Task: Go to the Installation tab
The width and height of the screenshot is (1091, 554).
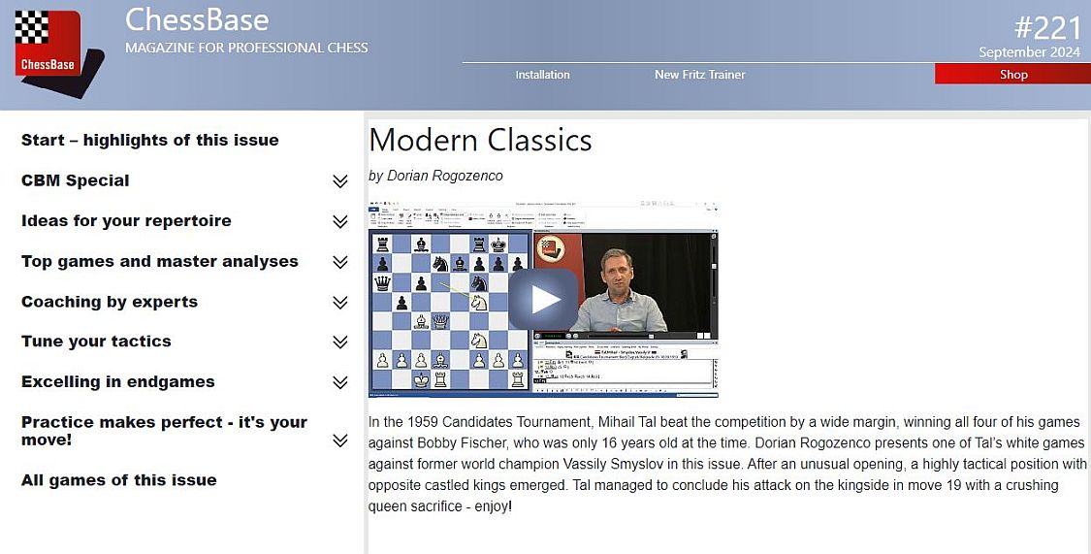Action: (542, 75)
